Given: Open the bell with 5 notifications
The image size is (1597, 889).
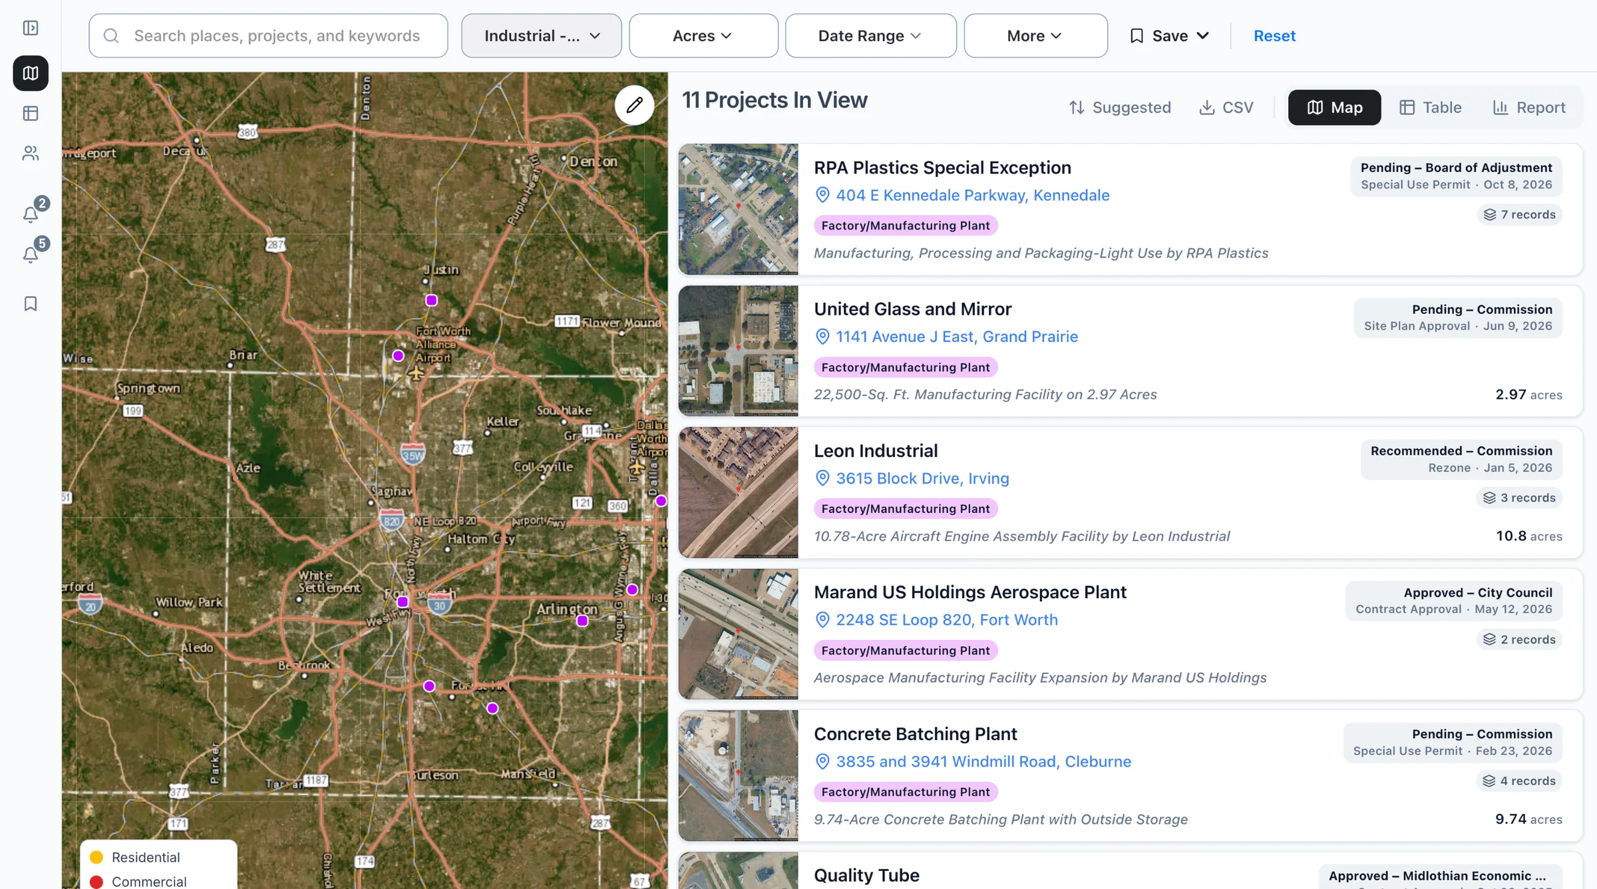Looking at the screenshot, I should (x=31, y=253).
